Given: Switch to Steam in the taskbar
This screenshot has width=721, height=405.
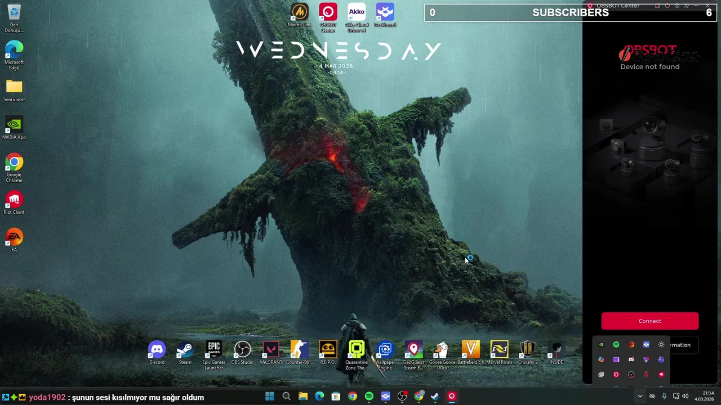Looking at the screenshot, I should tap(435, 397).
